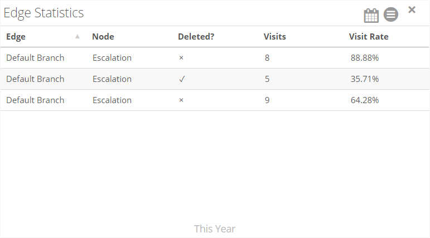
Task: Select Default Branch edge with 9 visits
Action: click(35, 100)
